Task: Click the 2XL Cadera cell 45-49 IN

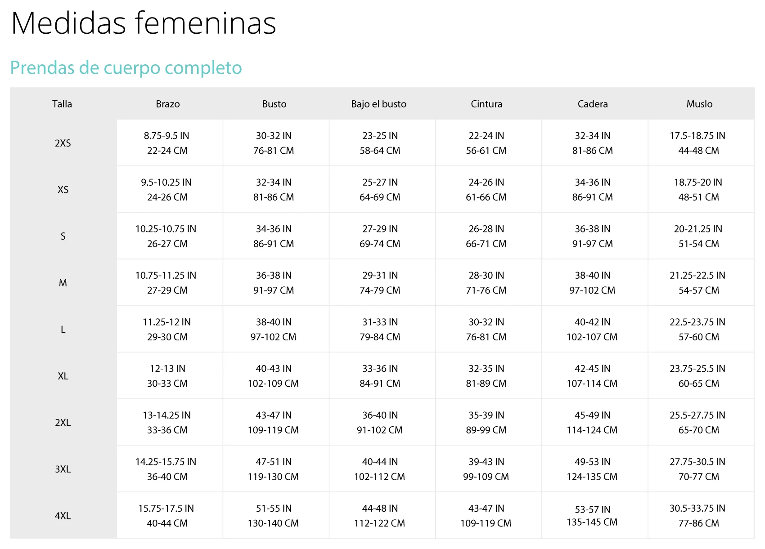Action: coord(593,415)
